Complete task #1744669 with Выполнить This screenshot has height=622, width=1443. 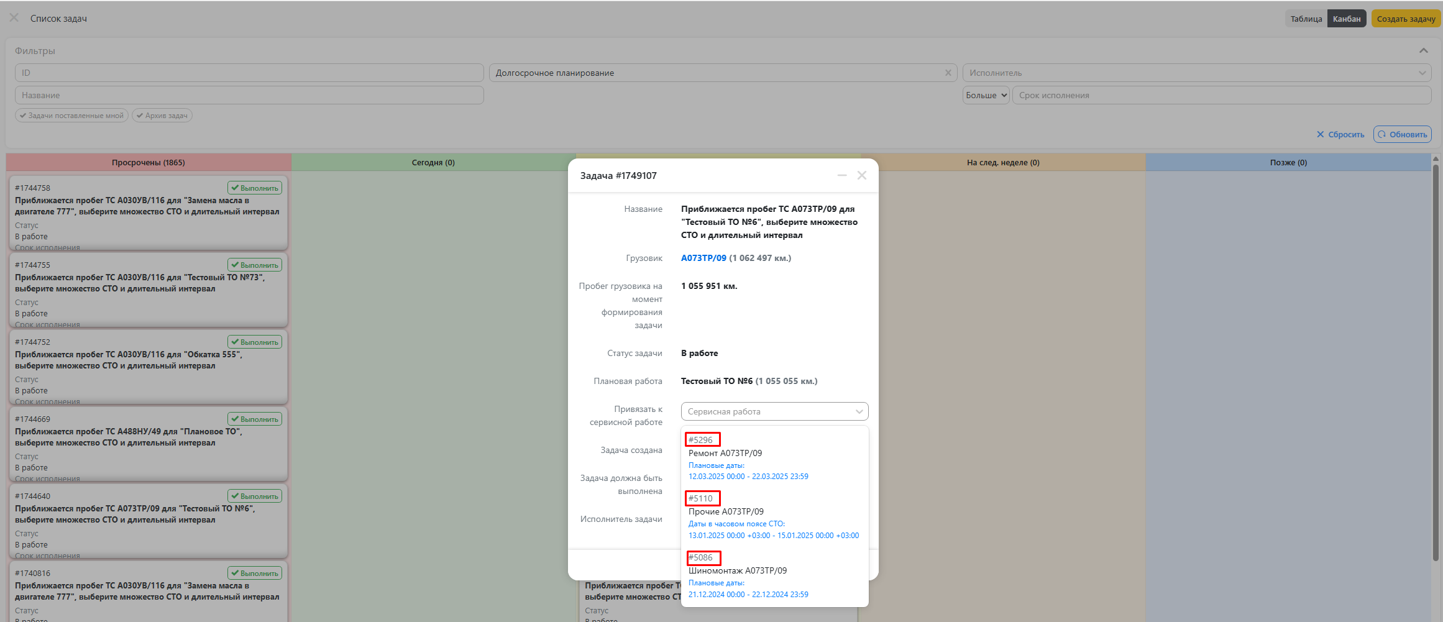point(255,419)
